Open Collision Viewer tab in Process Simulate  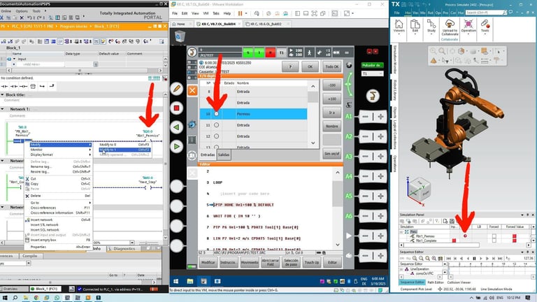[x=459, y=282]
